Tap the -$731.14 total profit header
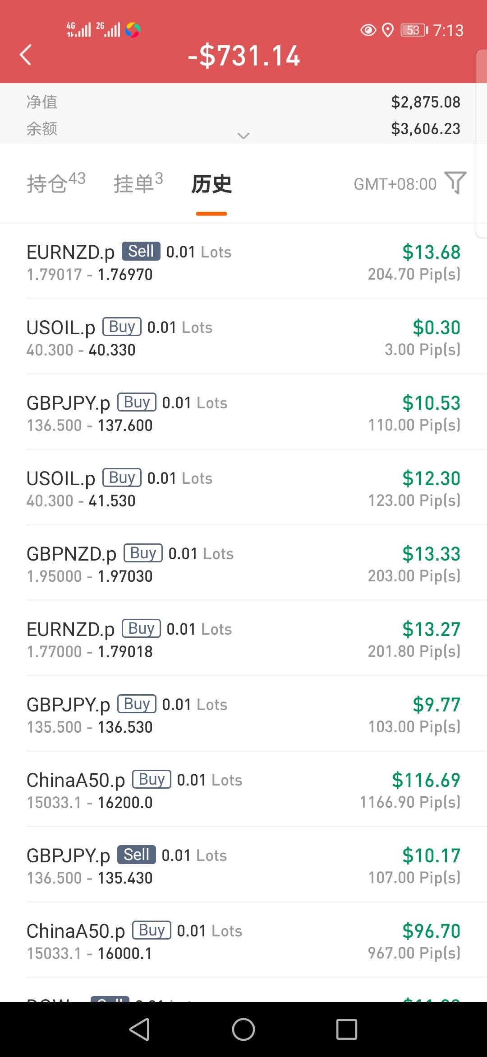487x1057 pixels. pos(244,56)
